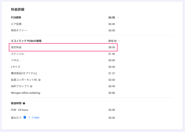
Task: Open the 製造時間 help tooltip icon
Action: pyautogui.click(x=24, y=103)
